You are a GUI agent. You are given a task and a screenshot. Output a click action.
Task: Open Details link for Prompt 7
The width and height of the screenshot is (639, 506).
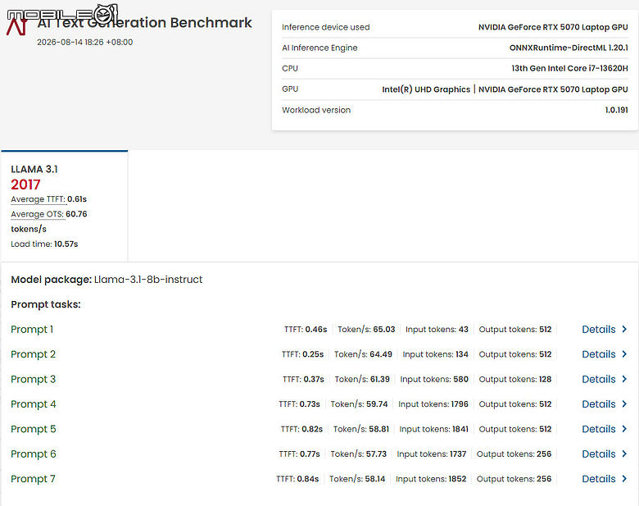pyautogui.click(x=599, y=479)
